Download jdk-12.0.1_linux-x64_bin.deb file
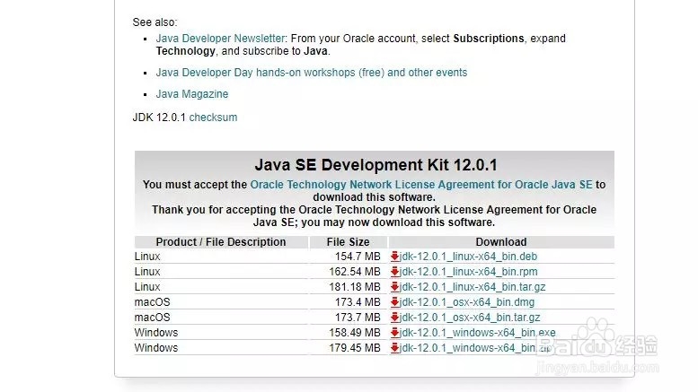Screen dimensions: 698x392 pyautogui.click(x=468, y=257)
